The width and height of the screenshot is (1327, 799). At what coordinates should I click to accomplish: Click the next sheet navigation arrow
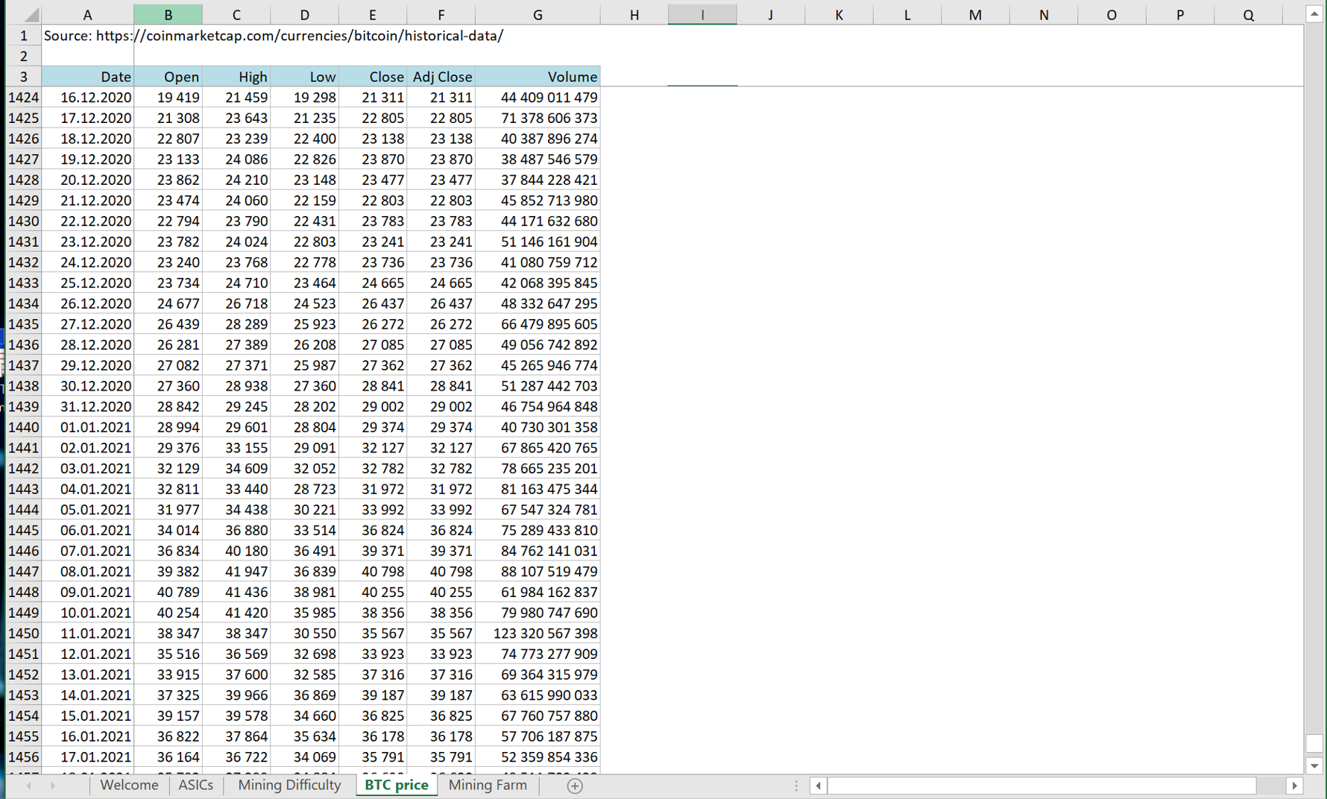coord(52,786)
